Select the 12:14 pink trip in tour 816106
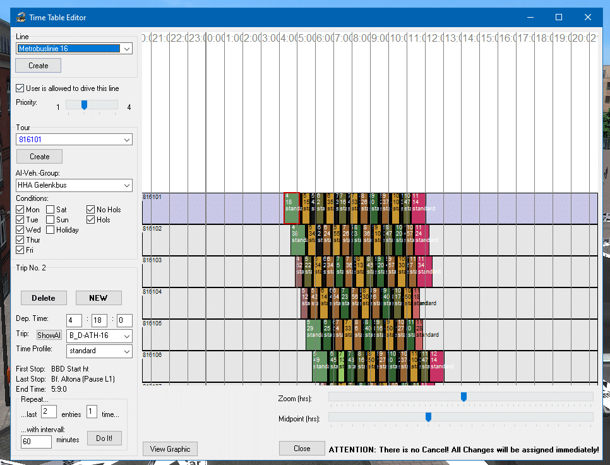Viewport: 610px width, 465px height. (x=436, y=366)
